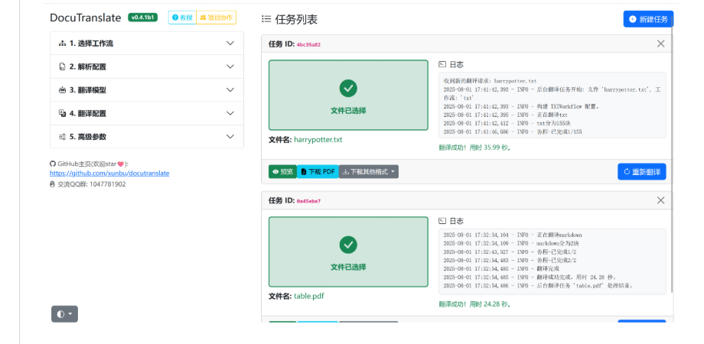
Task: Create a new task with 新建任务
Action: 648,19
